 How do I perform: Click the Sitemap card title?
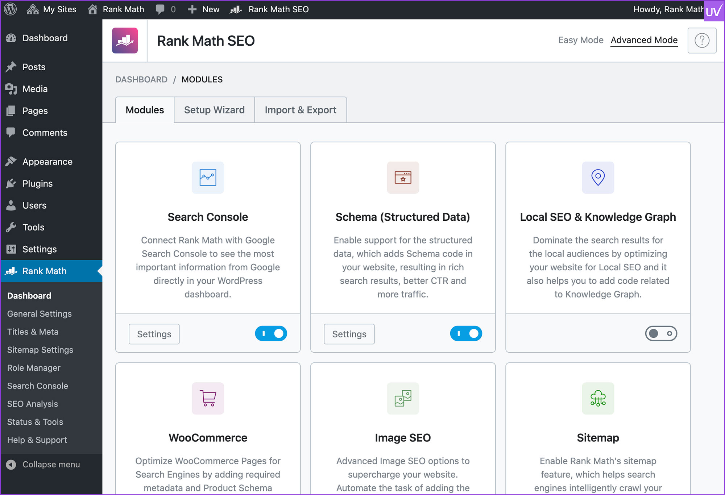tap(598, 438)
